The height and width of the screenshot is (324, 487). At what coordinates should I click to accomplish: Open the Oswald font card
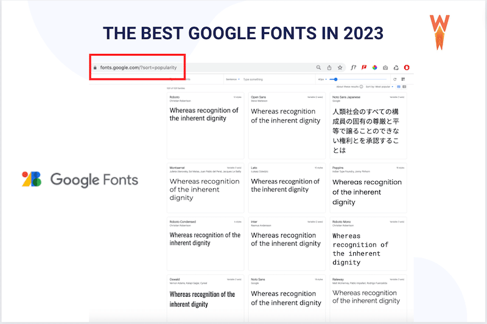point(205,298)
